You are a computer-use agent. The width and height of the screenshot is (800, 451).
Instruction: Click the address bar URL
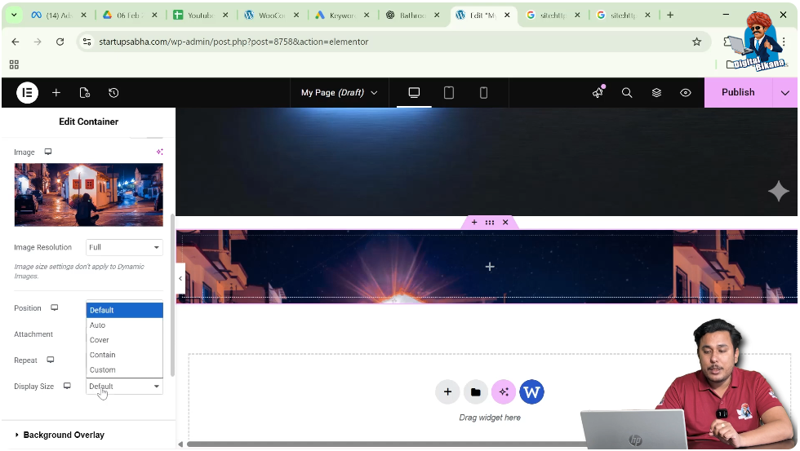point(233,42)
